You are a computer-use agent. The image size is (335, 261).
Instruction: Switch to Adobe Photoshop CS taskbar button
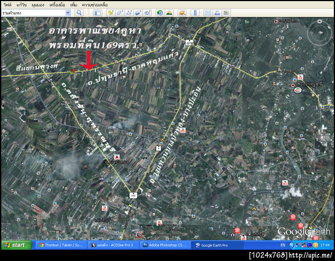click(165, 245)
